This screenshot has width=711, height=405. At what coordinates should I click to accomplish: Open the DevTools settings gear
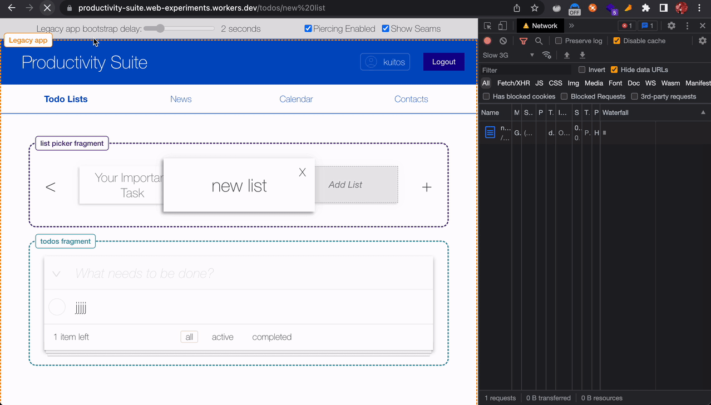tap(671, 26)
